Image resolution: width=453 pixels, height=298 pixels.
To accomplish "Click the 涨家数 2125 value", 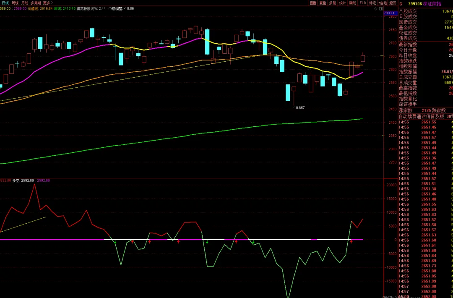I will pos(427,110).
